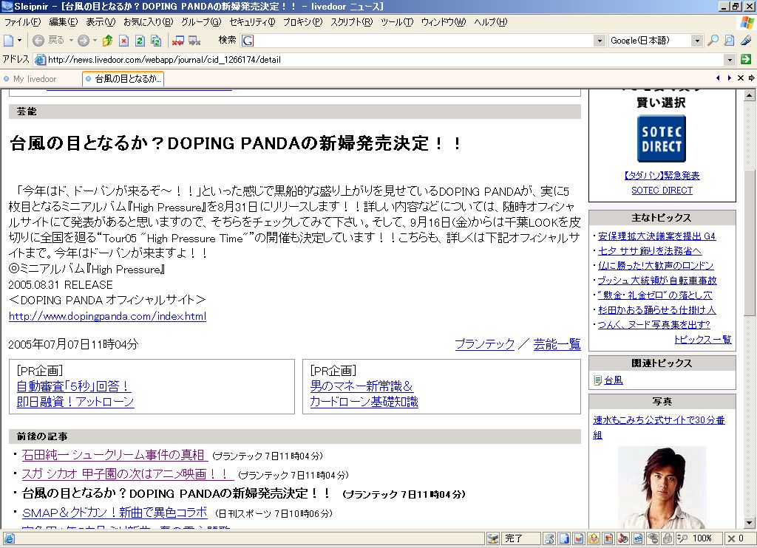757x548 pixels.
Task: Click the vertical scrollbar thumb
Action: (x=749, y=244)
